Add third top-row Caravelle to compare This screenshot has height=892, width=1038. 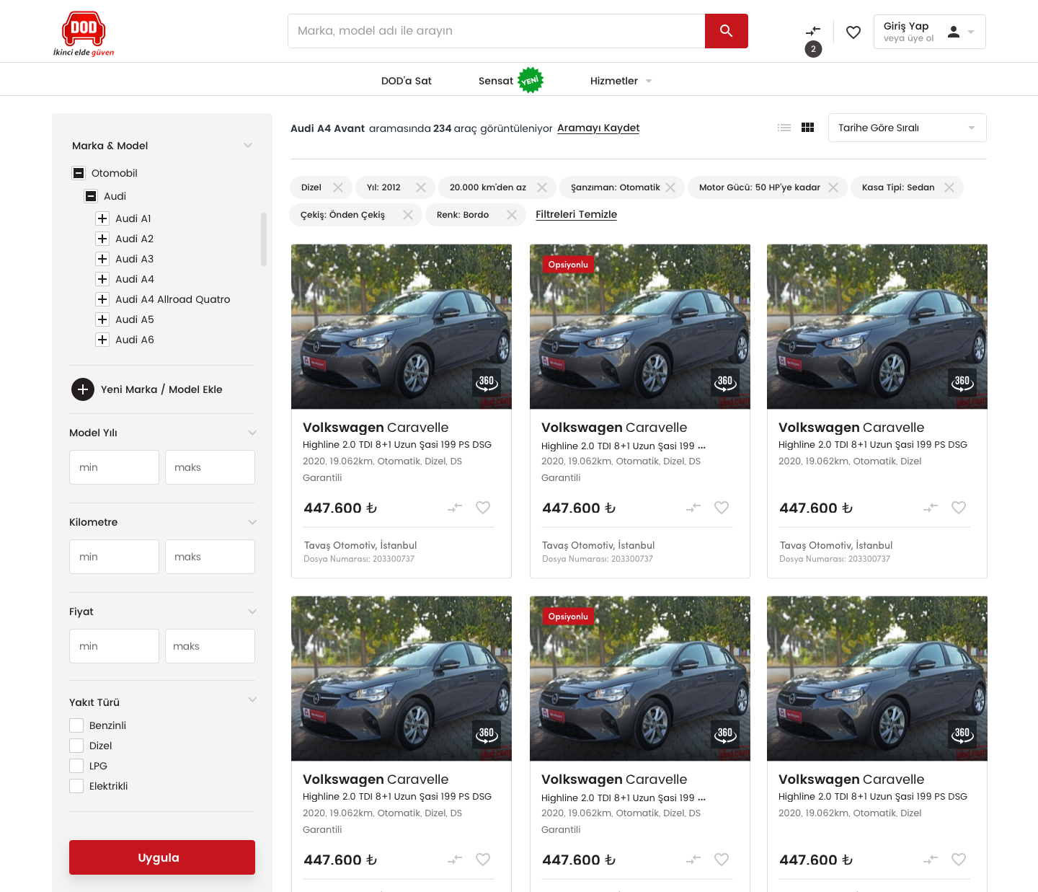(x=931, y=508)
